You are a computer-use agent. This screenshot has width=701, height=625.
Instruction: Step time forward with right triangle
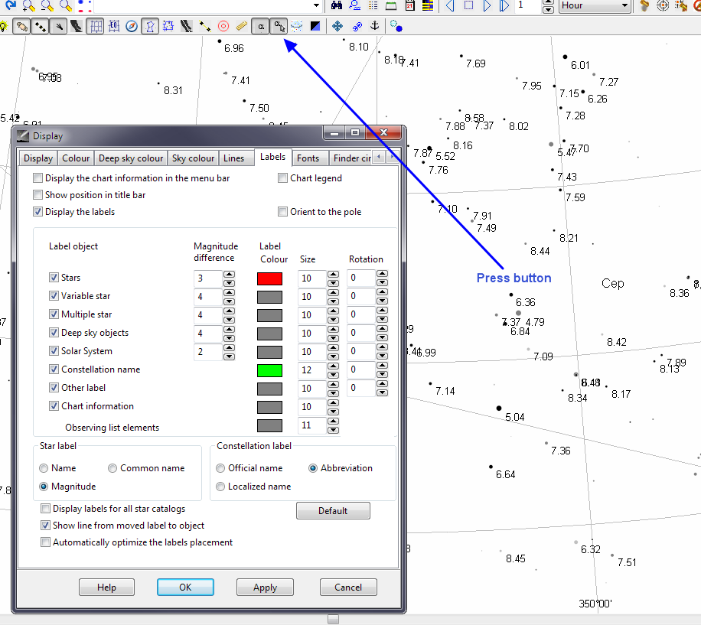(x=487, y=5)
